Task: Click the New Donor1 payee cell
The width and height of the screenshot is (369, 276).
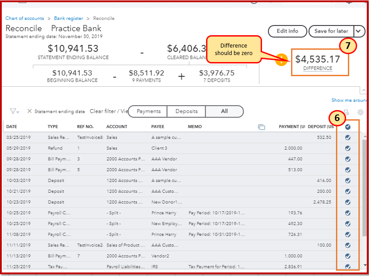Action: coord(166,202)
